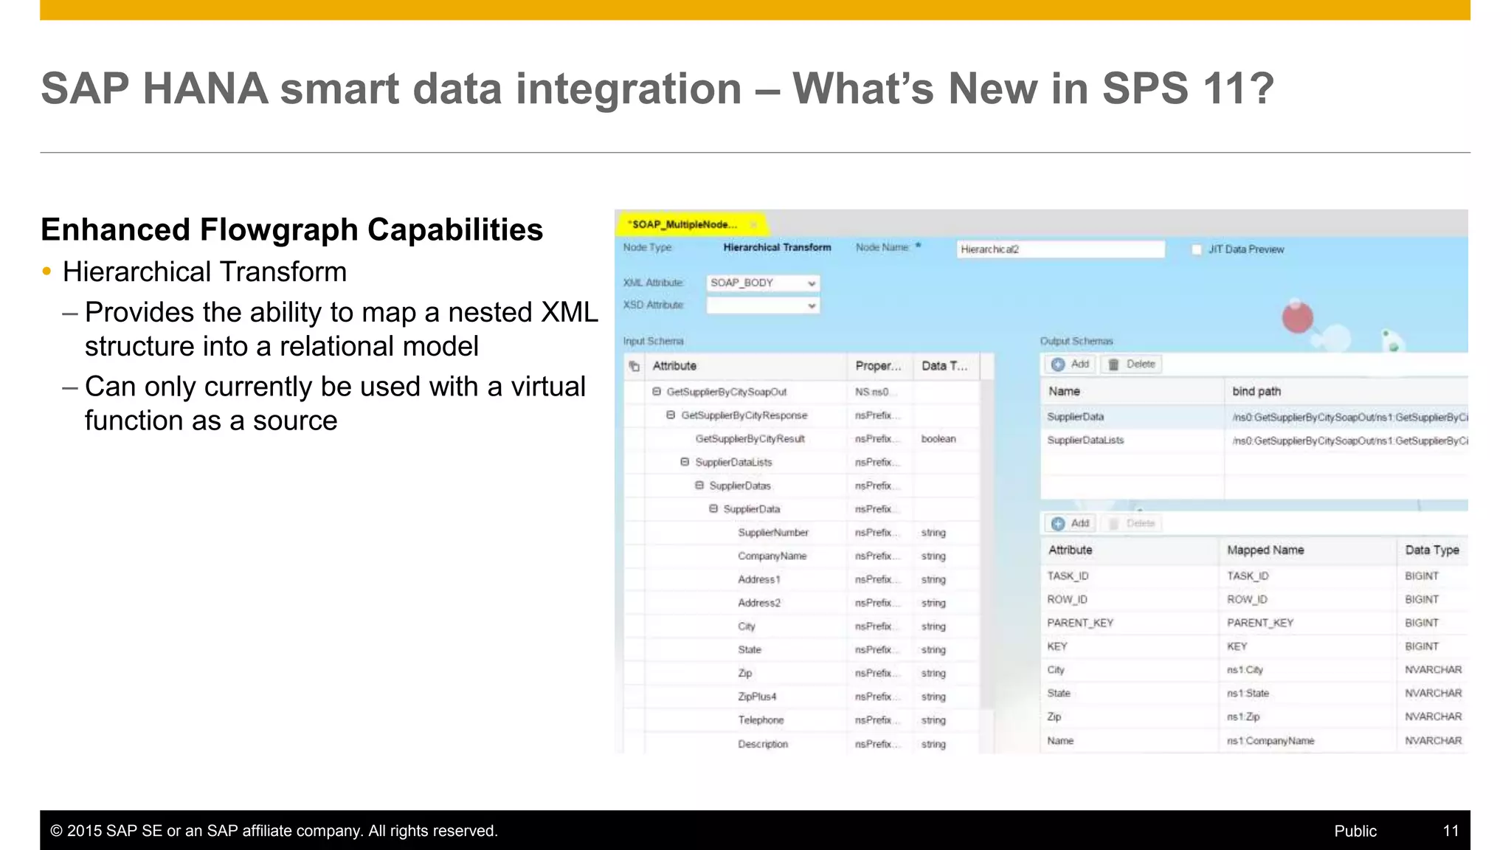Image resolution: width=1511 pixels, height=850 pixels.
Task: Click the ns1:CompanyName mapped name cell
Action: pos(1308,741)
